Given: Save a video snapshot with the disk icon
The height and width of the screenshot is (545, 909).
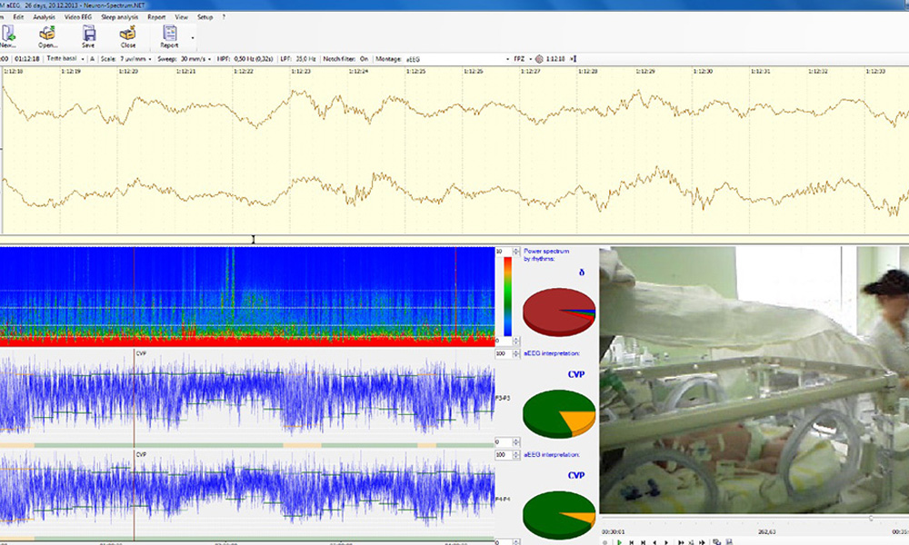Looking at the screenshot, I should tap(730, 541).
